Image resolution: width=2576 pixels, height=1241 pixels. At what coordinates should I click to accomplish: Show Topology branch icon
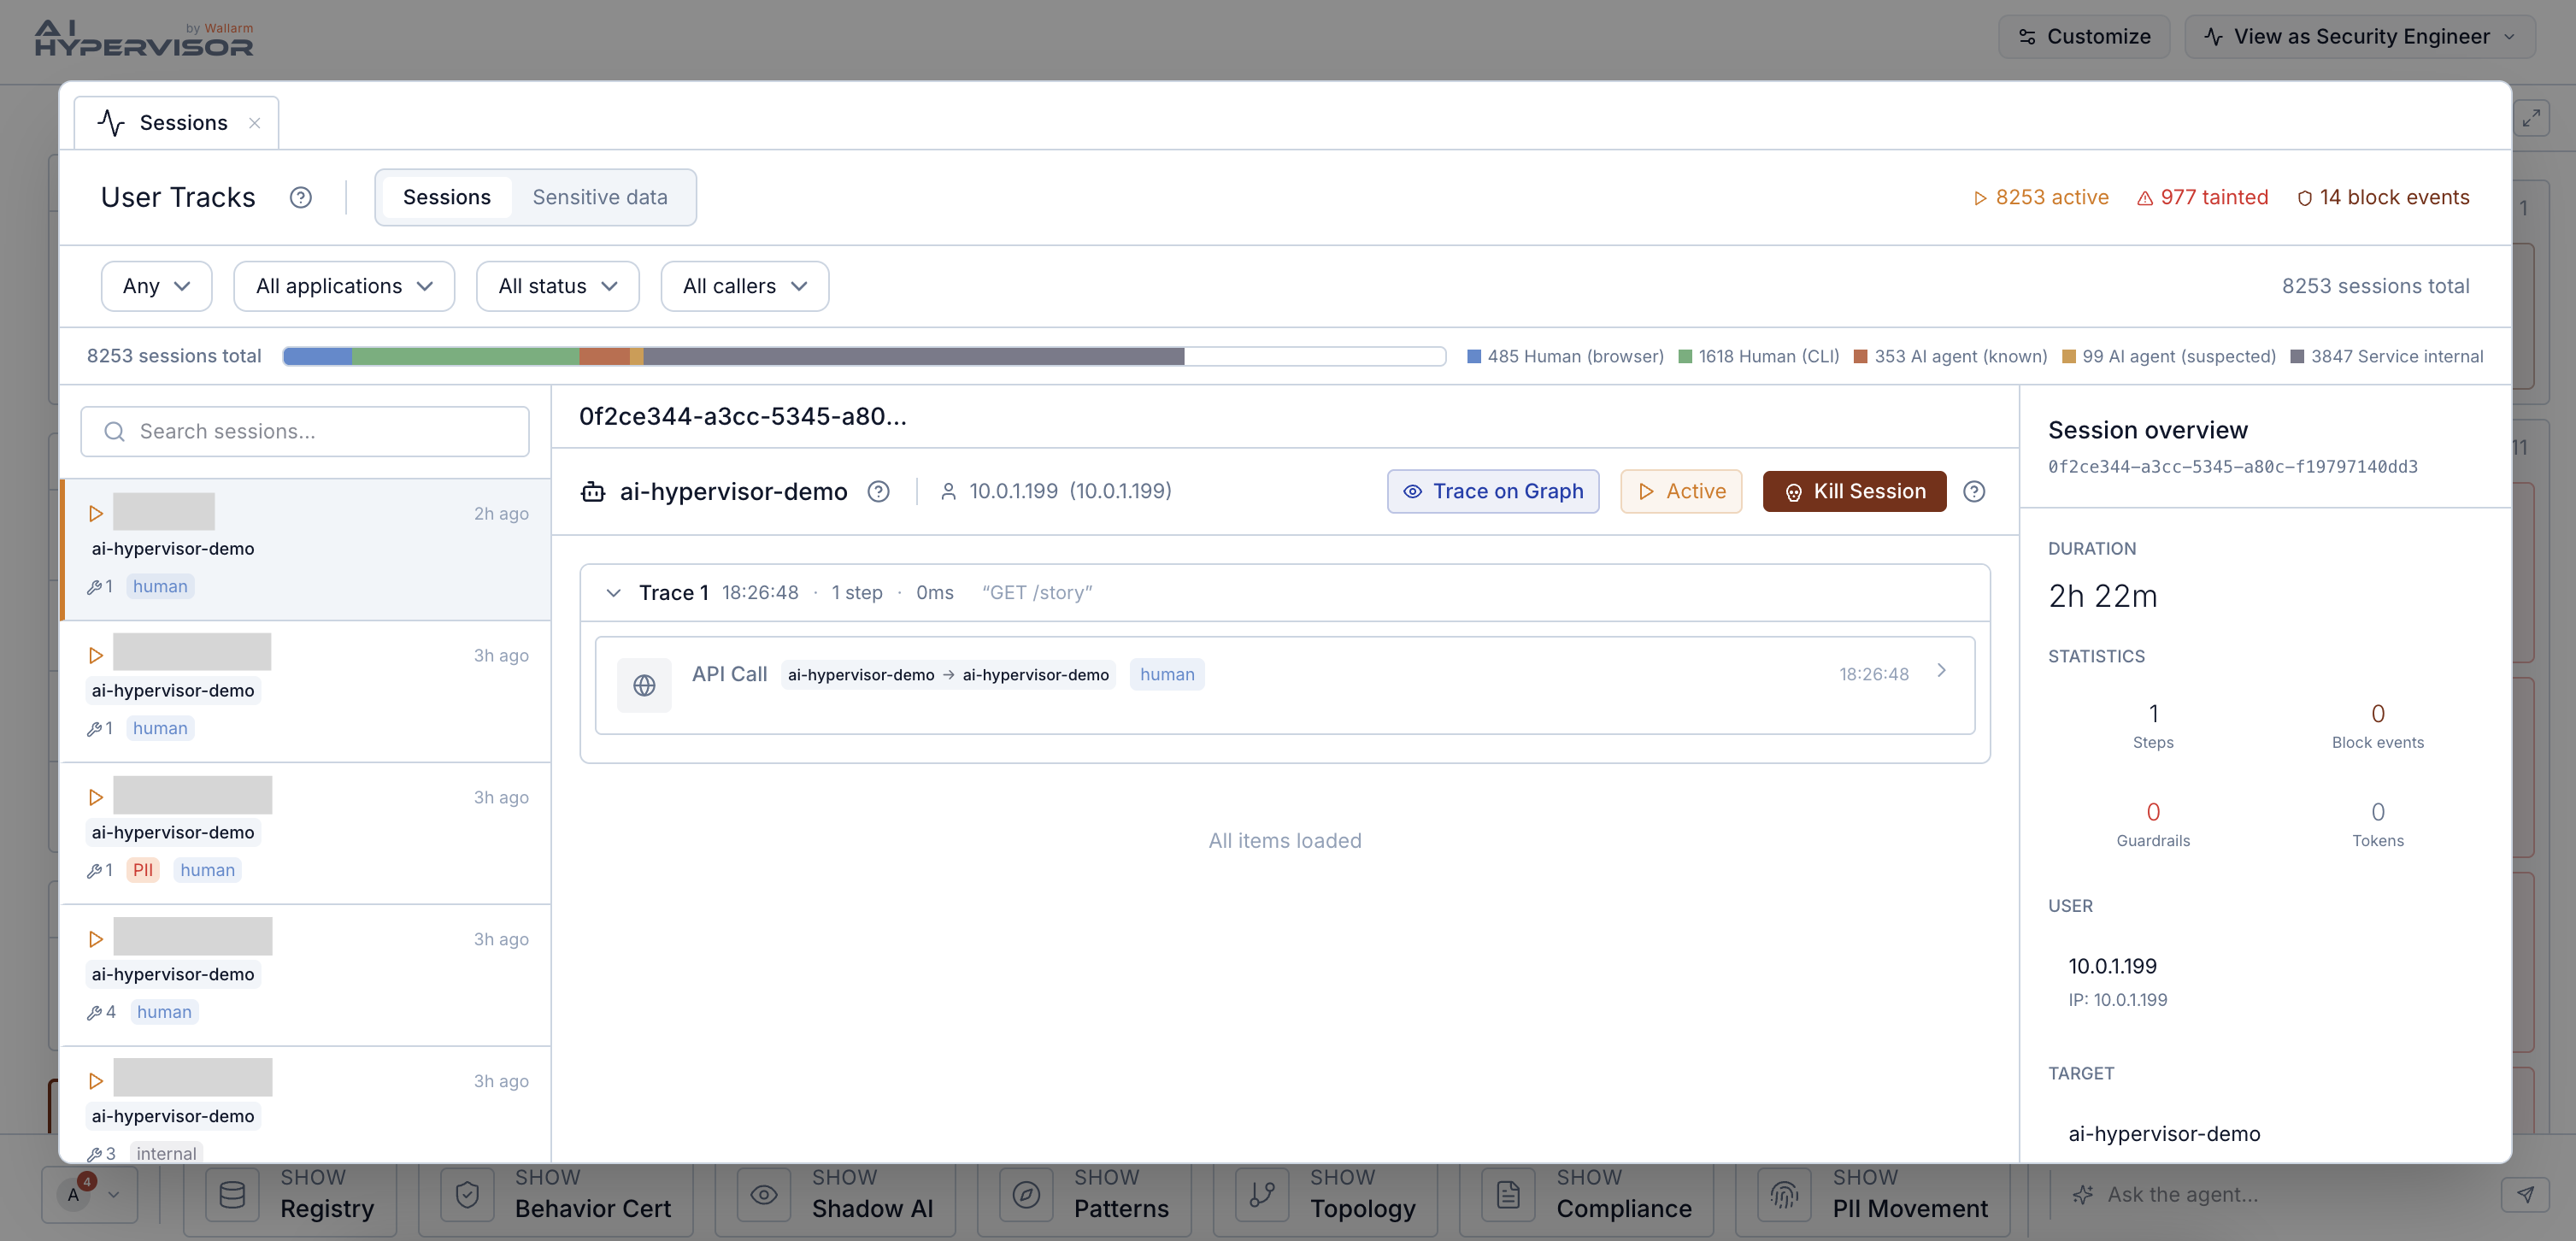click(x=1262, y=1195)
